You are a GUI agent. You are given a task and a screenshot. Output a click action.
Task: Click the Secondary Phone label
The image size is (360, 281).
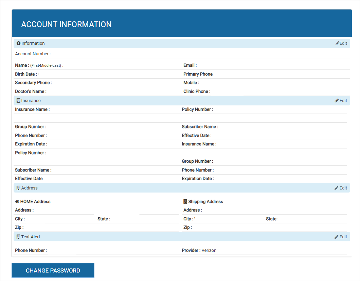coord(34,82)
